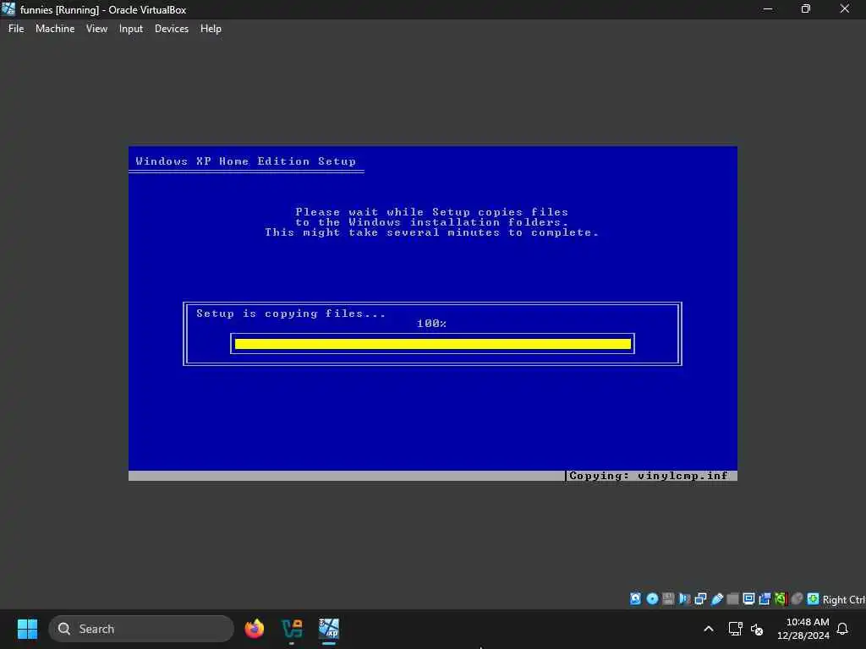This screenshot has height=649, width=866.
Task: Click the 100% progress label
Action: pos(431,324)
